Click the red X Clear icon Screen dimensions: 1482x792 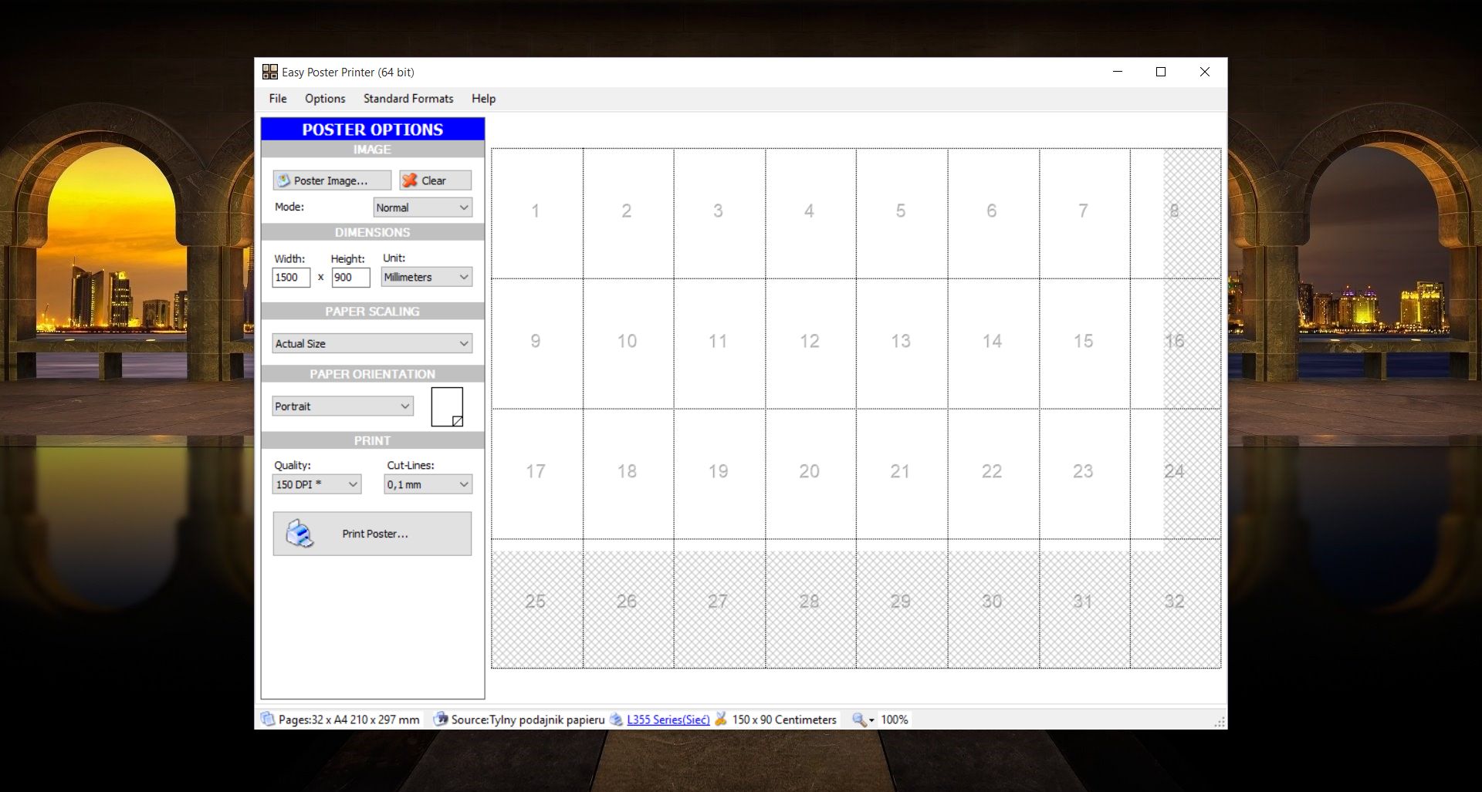tap(411, 180)
